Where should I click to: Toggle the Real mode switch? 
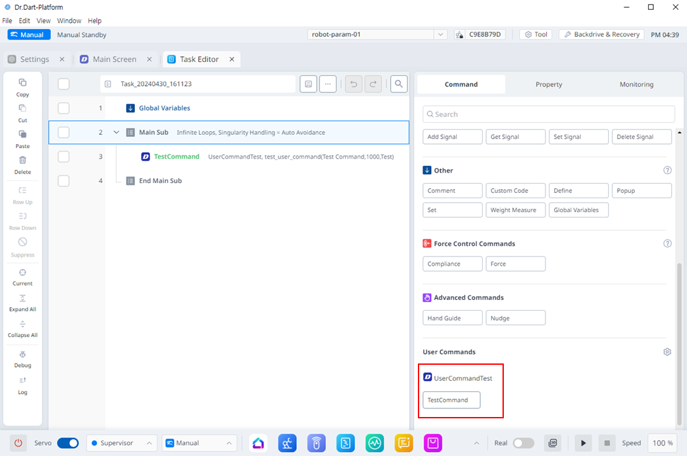click(524, 443)
